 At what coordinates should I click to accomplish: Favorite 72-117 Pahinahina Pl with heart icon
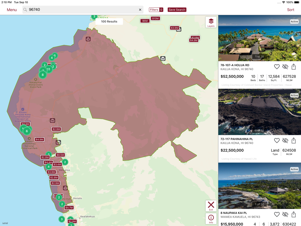[277, 140]
